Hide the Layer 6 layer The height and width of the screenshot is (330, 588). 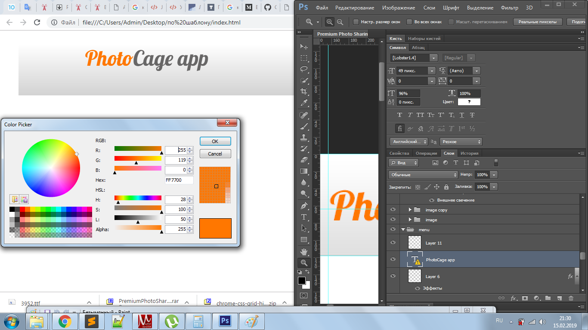(393, 276)
